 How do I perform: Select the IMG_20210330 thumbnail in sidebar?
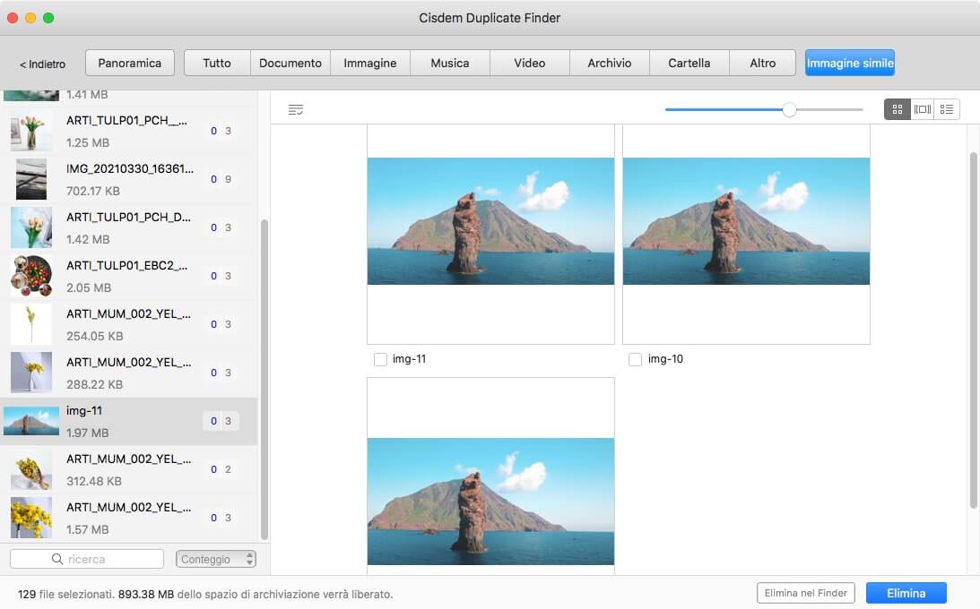pos(31,179)
